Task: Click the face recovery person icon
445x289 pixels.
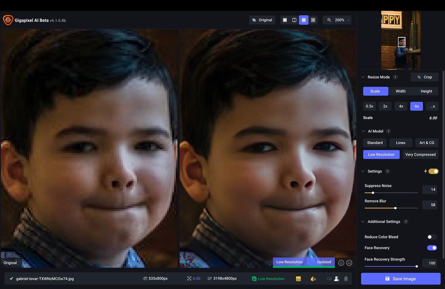Action: [x=337, y=278]
